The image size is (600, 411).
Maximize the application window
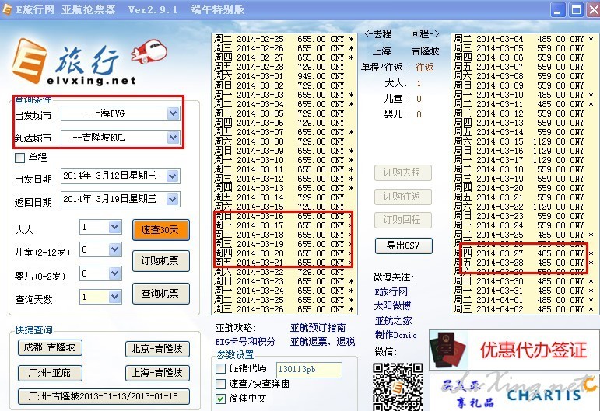click(x=576, y=9)
